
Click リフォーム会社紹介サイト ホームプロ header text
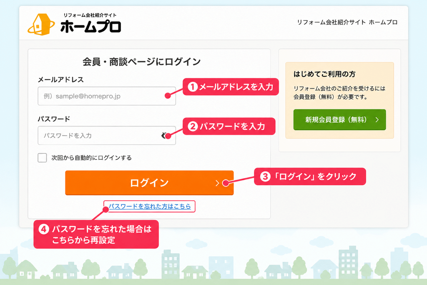[x=347, y=23]
